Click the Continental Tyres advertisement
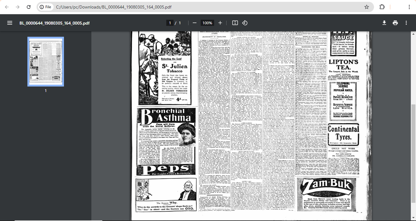416x221 pixels. pos(343,134)
